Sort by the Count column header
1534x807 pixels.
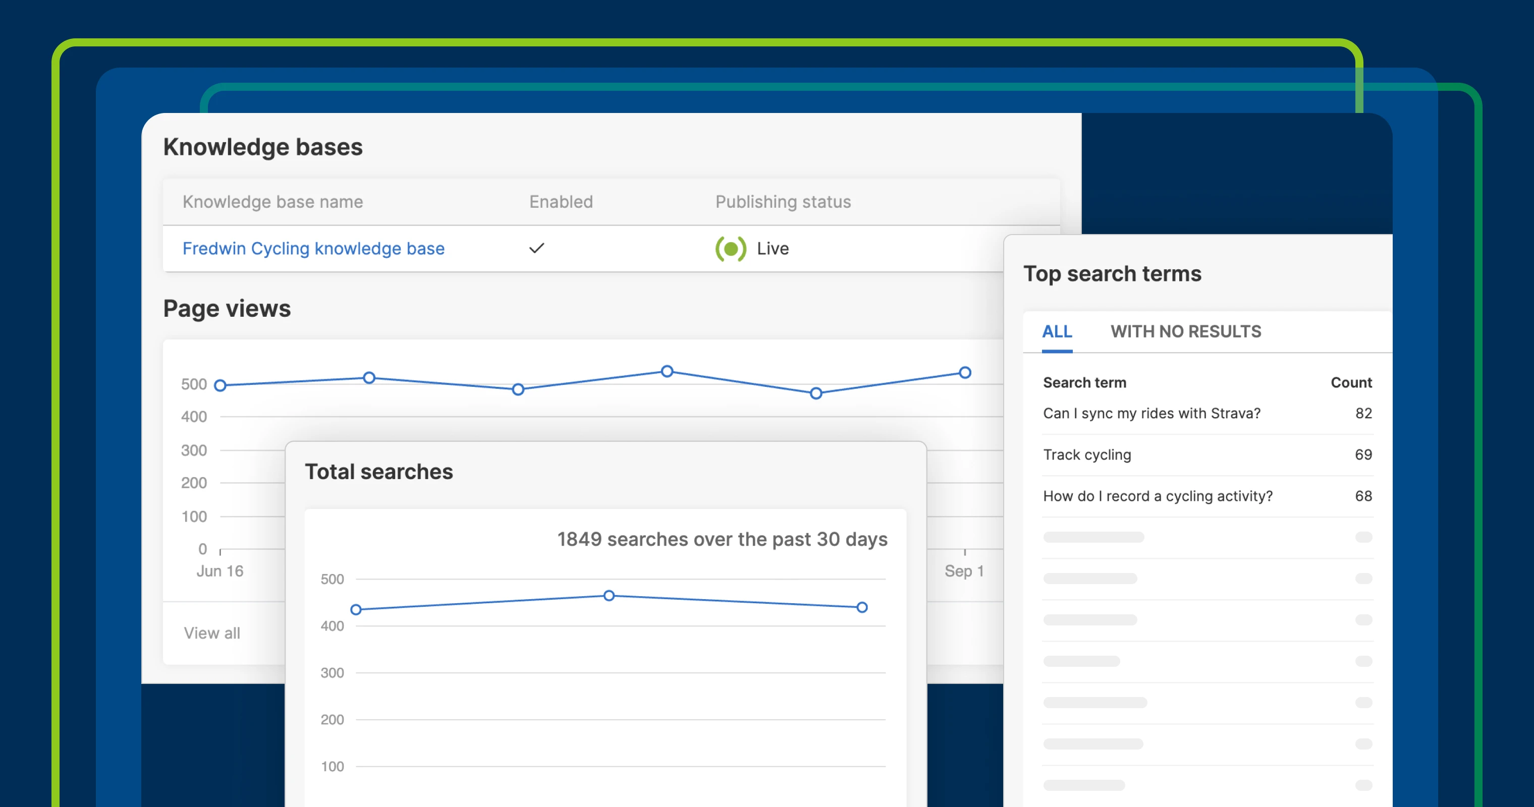(x=1351, y=382)
